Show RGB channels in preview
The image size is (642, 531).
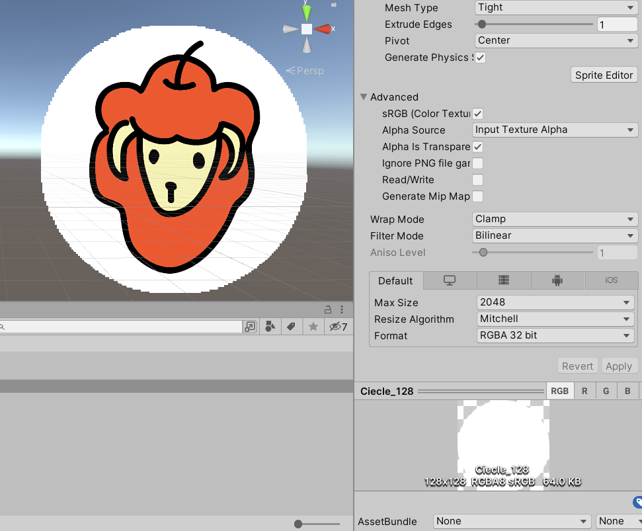pyautogui.click(x=560, y=391)
